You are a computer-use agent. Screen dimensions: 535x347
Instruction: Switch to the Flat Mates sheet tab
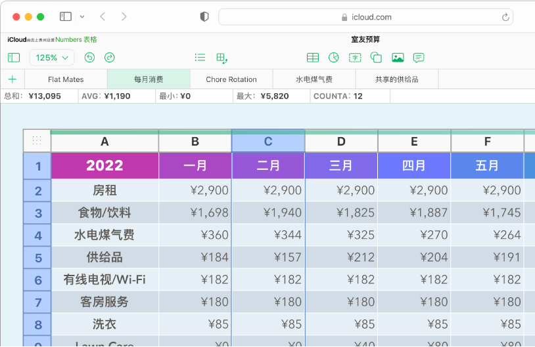(x=66, y=79)
